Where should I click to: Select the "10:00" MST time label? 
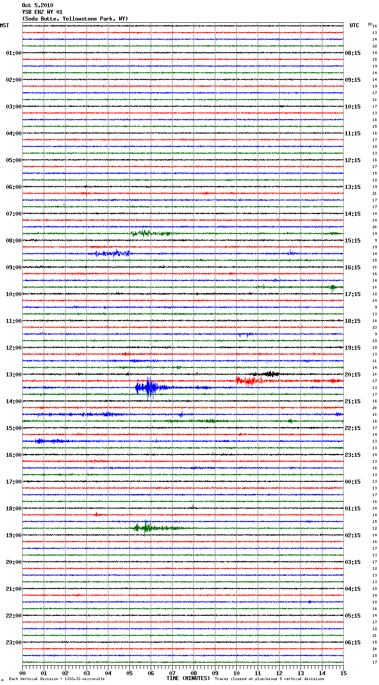[x=14, y=294]
